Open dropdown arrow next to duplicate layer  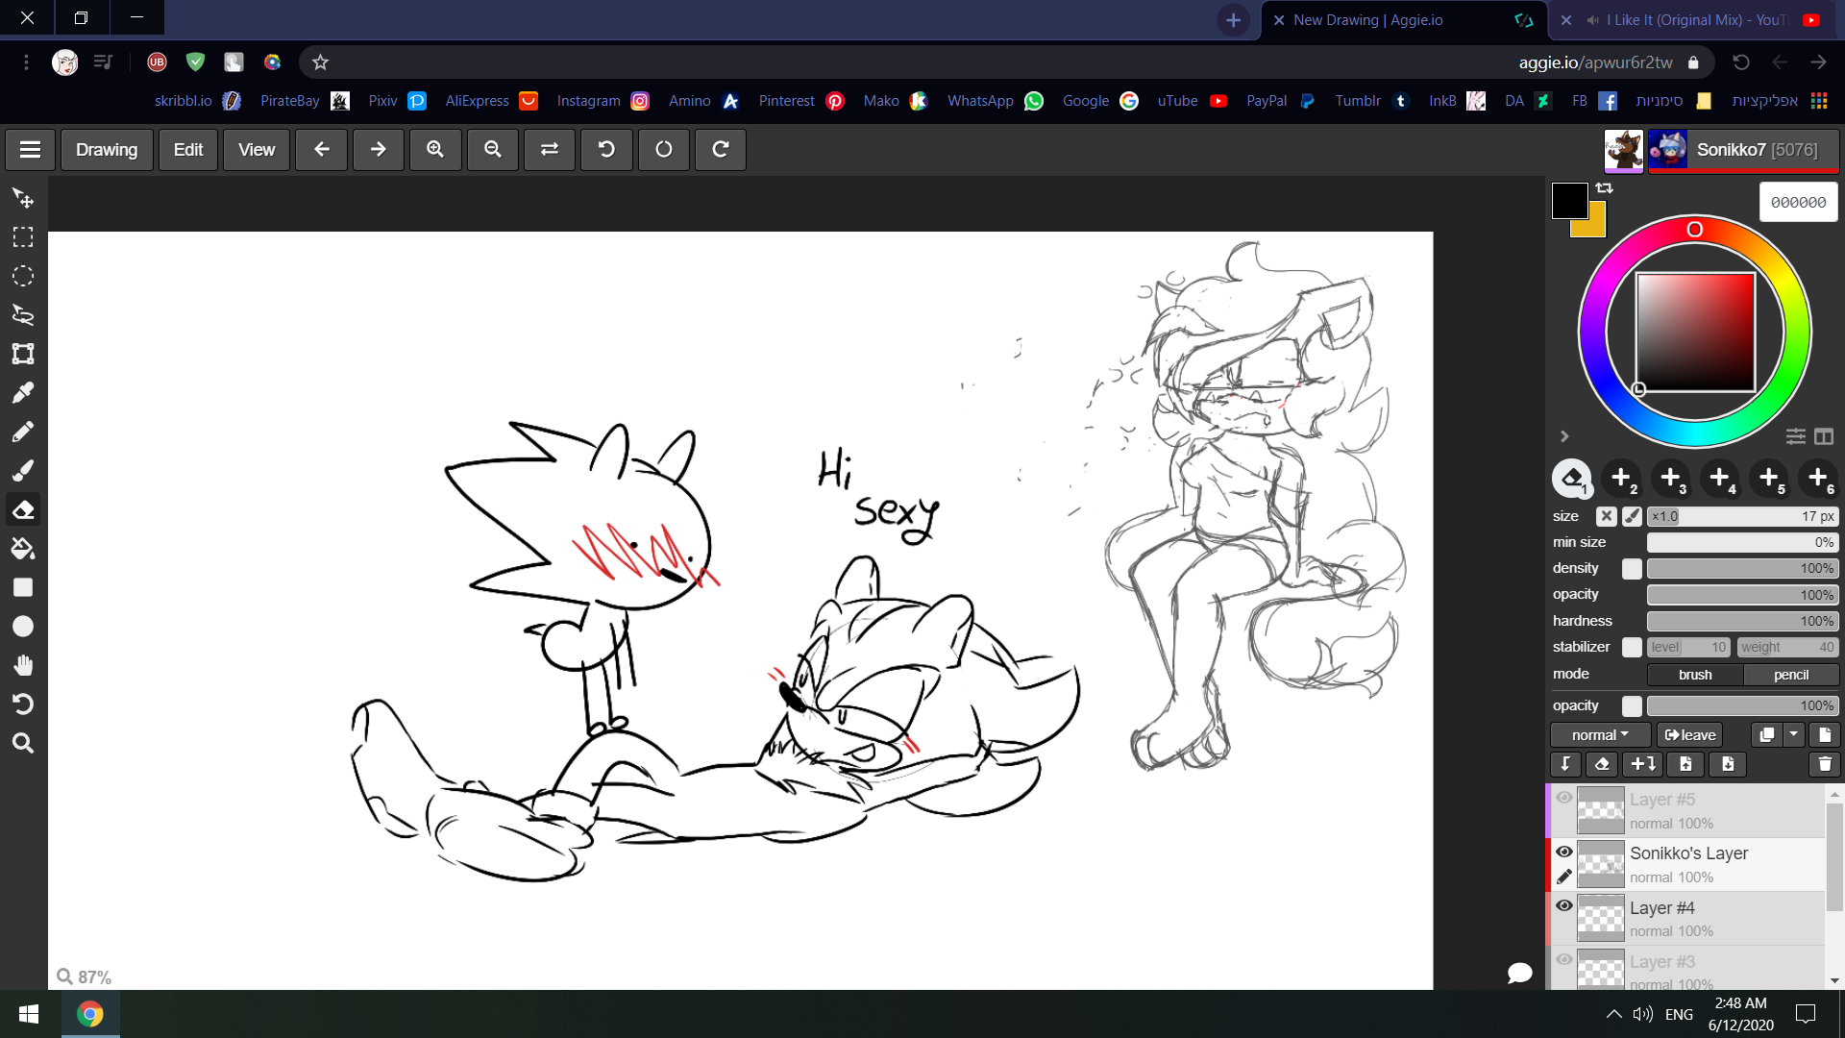coord(1793,735)
